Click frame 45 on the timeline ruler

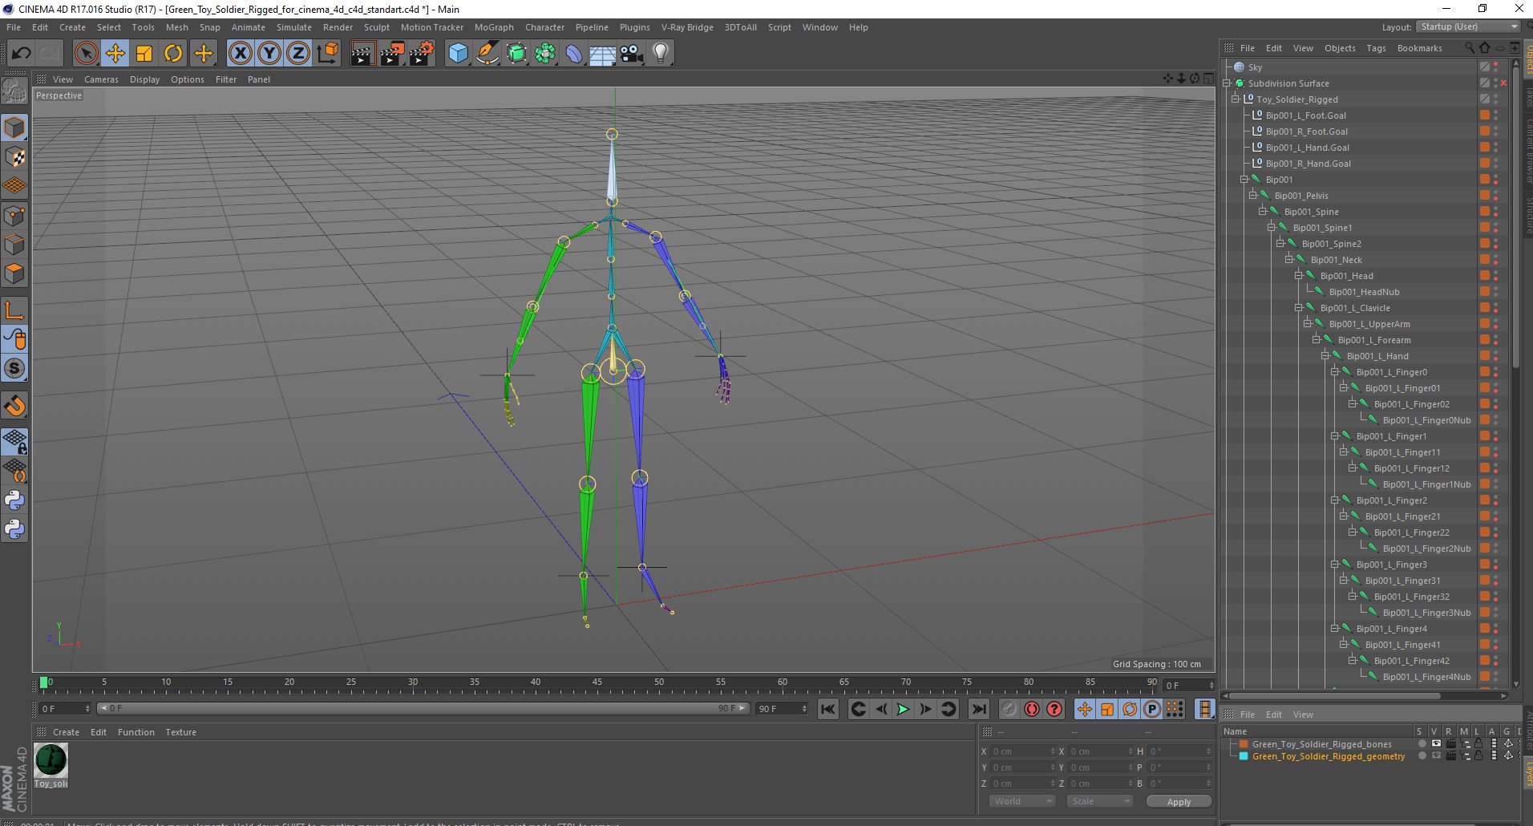(x=597, y=682)
